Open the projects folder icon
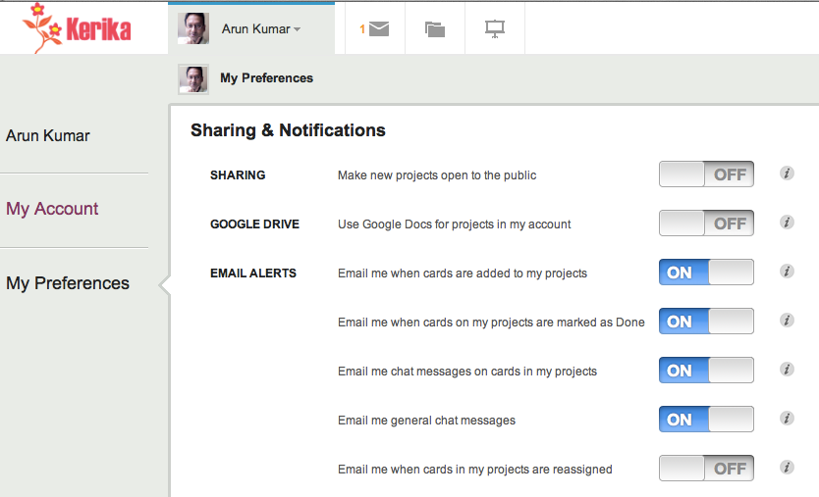Viewport: 819px width, 497px height. (435, 29)
